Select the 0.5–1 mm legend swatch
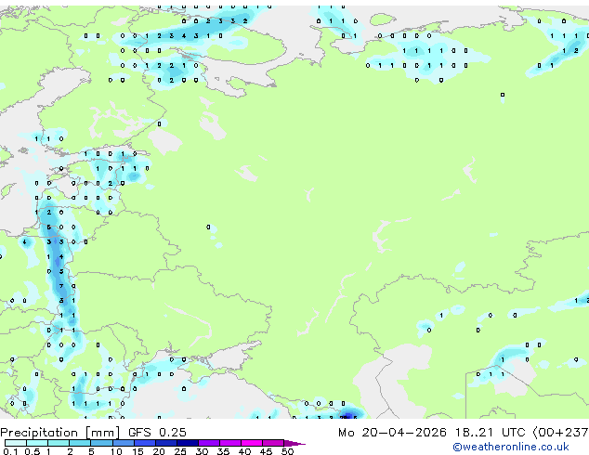Viewport: 589px width, 455px height. coord(37,443)
